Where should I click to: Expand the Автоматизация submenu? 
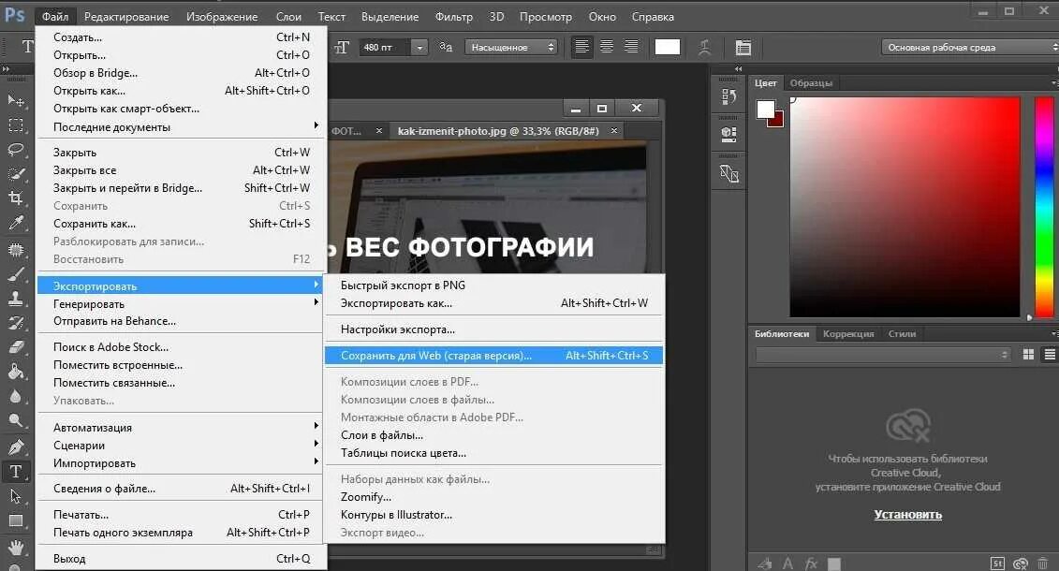pyautogui.click(x=181, y=427)
